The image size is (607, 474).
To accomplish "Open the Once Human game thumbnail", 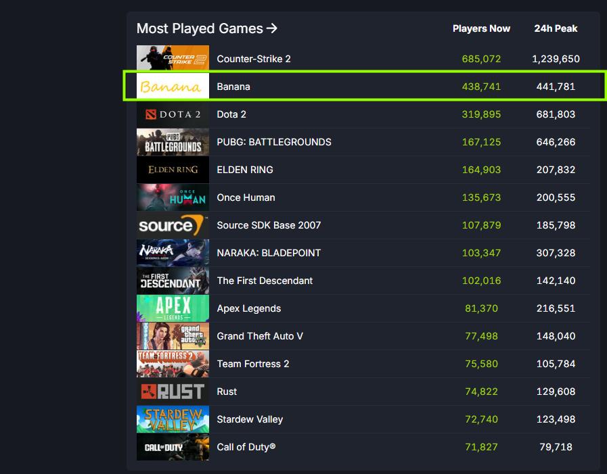I will click(173, 197).
